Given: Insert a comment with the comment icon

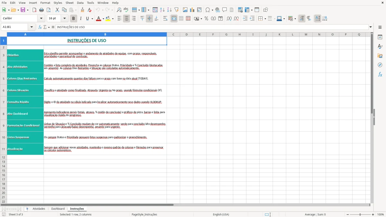Looking at the screenshot, I should tap(225, 10).
